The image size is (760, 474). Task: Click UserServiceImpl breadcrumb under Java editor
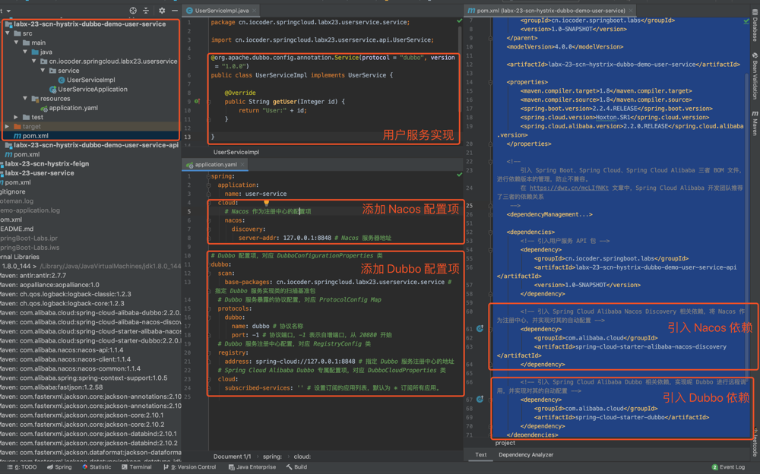point(236,152)
